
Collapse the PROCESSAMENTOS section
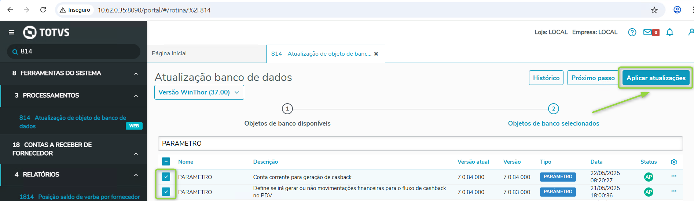point(136,96)
